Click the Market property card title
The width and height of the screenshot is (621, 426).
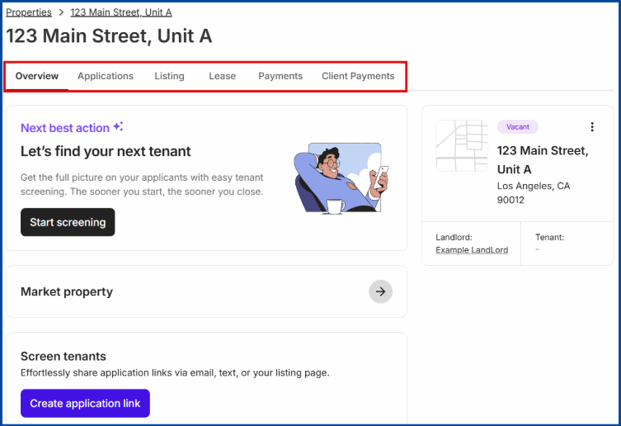pyautogui.click(x=67, y=291)
